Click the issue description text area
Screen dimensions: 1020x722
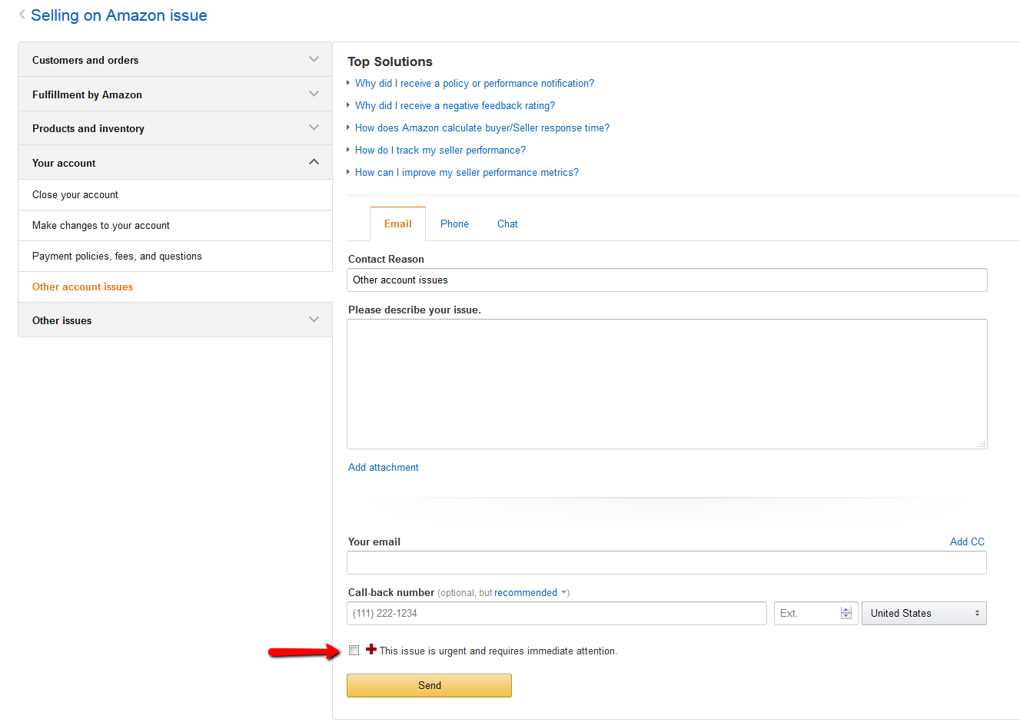point(667,384)
